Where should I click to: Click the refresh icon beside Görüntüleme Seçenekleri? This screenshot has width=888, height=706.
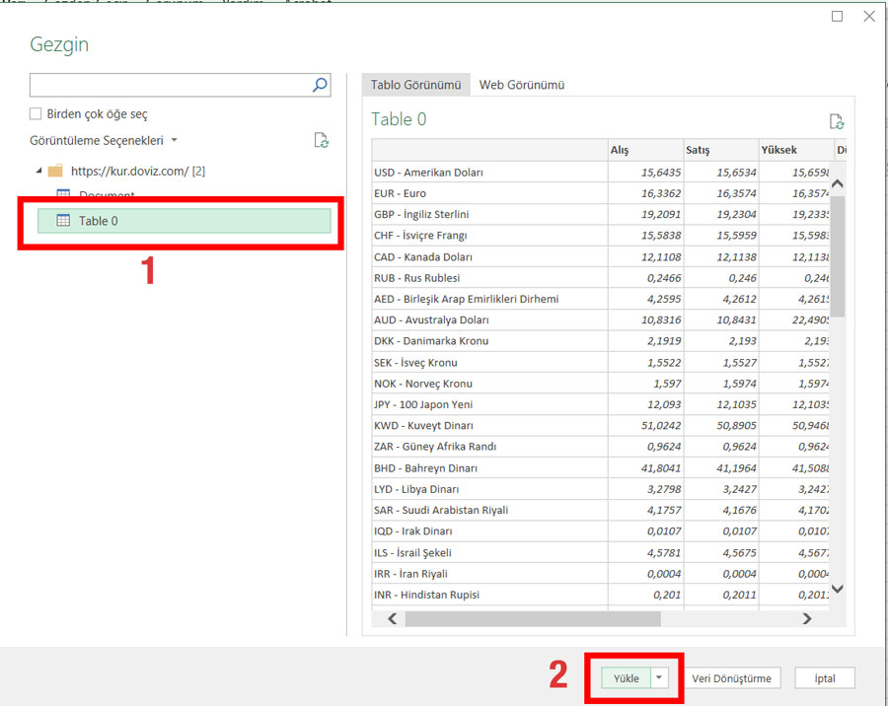pyautogui.click(x=321, y=140)
